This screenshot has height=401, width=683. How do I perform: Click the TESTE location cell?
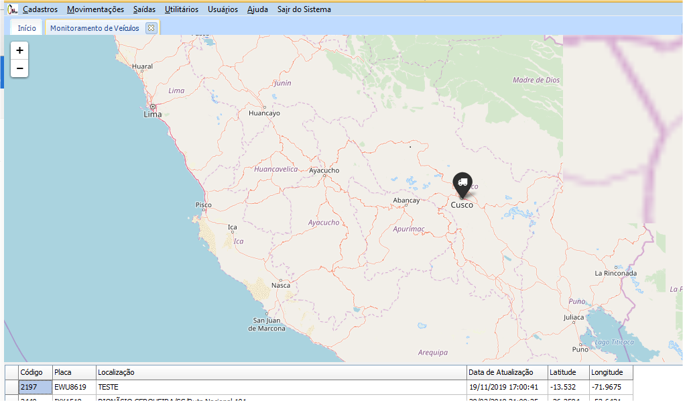(281, 387)
